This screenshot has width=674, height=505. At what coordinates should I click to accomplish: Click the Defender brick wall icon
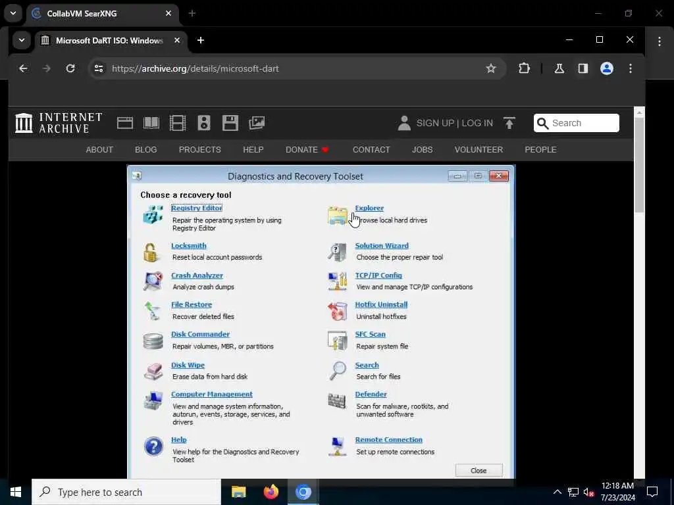pyautogui.click(x=337, y=400)
